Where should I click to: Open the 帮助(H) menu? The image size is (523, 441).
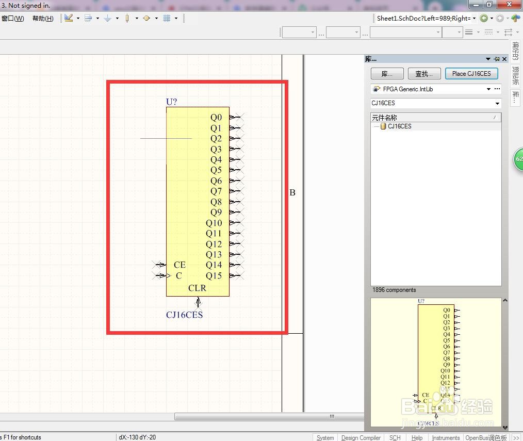tap(43, 19)
